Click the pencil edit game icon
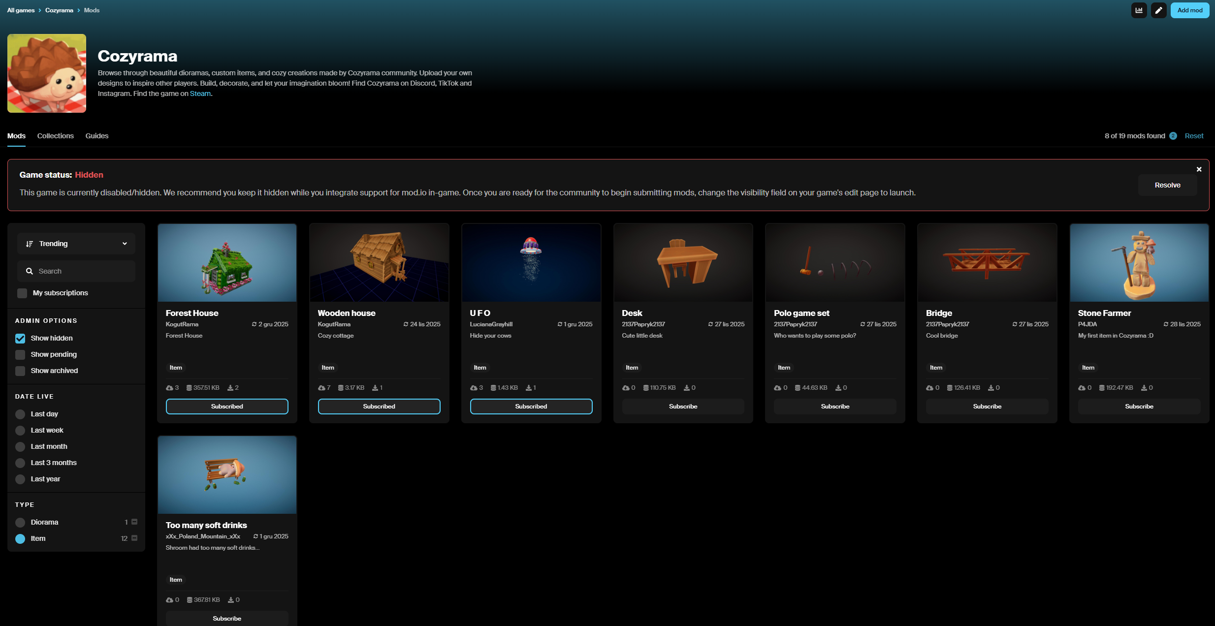 coord(1158,10)
